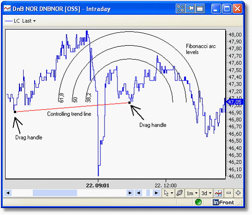The width and height of the screenshot is (252, 215).
Task: Click the red chart analysis icon
Action: [x=218, y=193]
